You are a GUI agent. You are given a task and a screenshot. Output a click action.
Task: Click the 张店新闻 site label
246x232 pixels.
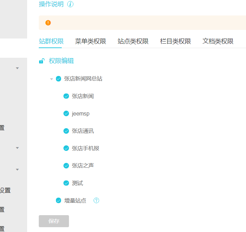pyautogui.click(x=83, y=96)
